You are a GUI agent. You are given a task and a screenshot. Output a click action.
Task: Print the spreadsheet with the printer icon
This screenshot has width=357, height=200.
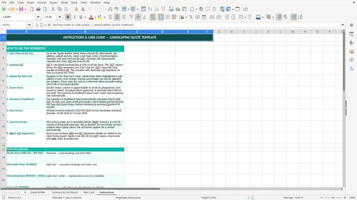[38, 9]
